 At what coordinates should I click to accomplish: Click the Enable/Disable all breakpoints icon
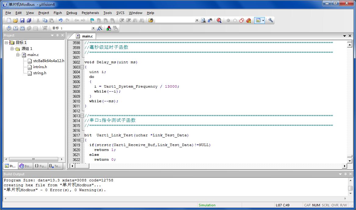242,20
